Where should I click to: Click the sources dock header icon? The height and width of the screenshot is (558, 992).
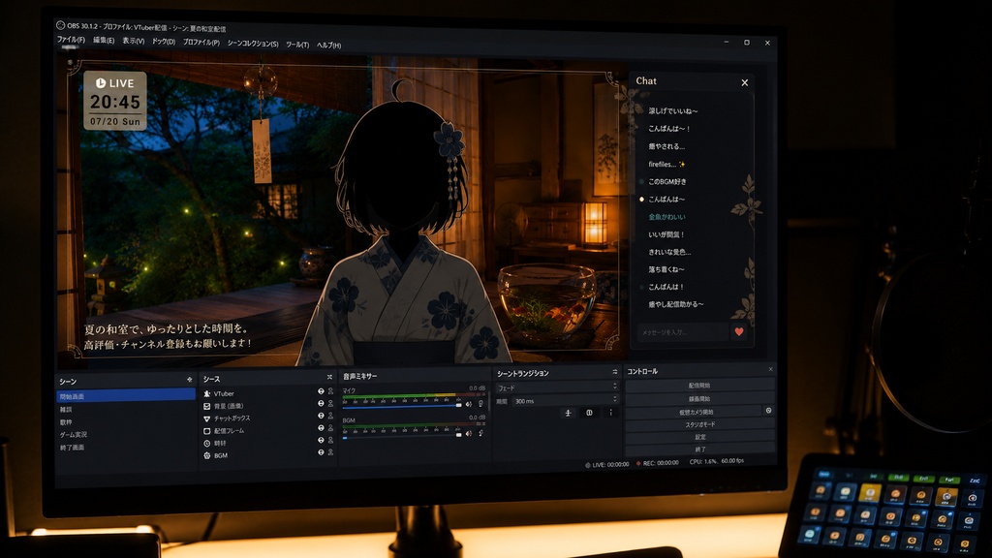pos(329,377)
